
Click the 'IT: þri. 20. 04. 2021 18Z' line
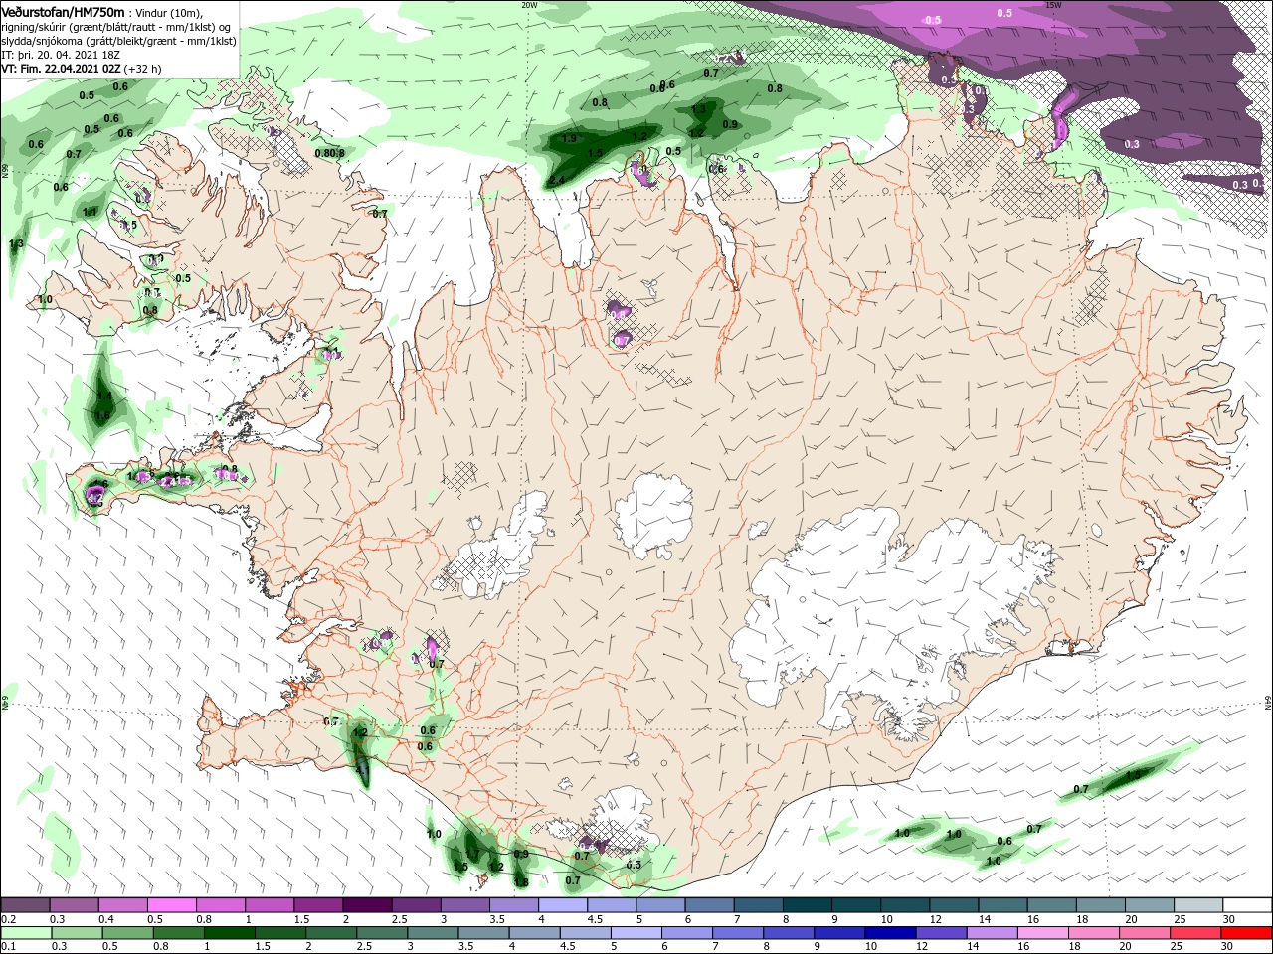[62, 55]
